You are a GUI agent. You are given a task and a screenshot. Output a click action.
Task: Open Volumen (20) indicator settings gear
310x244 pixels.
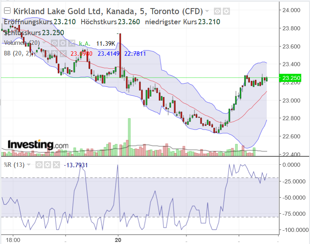63,43
